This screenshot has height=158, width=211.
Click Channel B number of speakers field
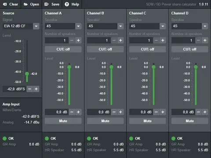pyautogui.click(x=99, y=40)
